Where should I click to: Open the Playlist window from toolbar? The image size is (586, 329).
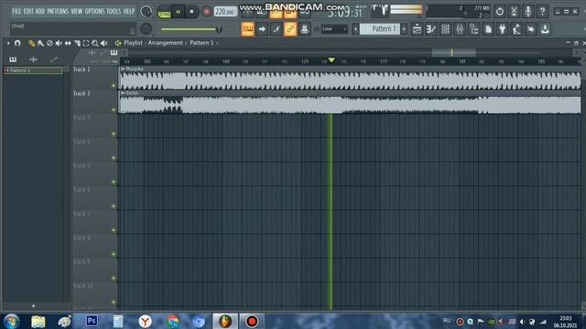(418, 29)
